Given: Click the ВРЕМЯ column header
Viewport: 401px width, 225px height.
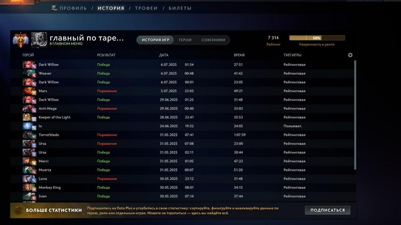Looking at the screenshot, I should 239,55.
